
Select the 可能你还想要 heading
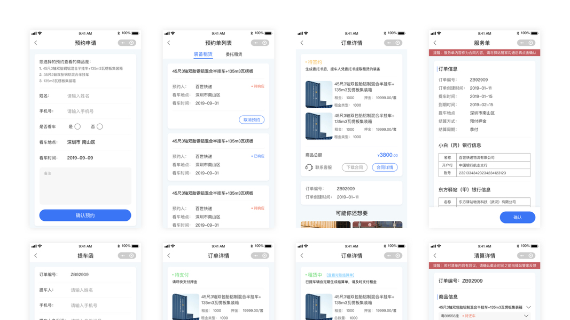pos(352,213)
